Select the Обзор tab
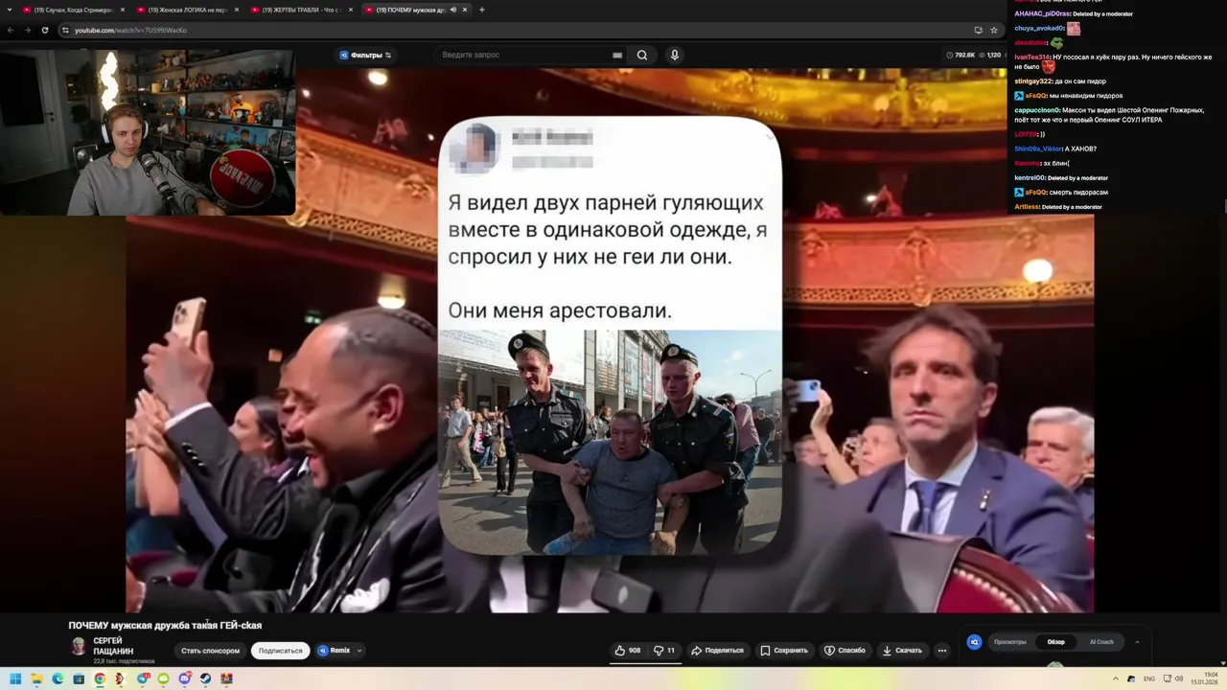1227x690 pixels. click(1055, 642)
